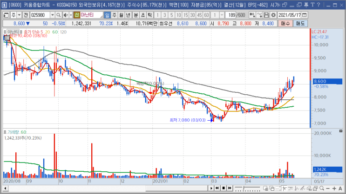Screen dimensions: 346x194
Task: Open the chart layout icon left of 주
Action: click(x=6, y=15)
